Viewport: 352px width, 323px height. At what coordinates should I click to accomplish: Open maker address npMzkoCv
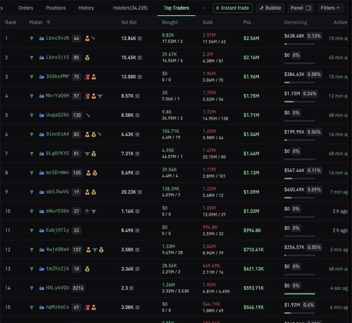58,307
